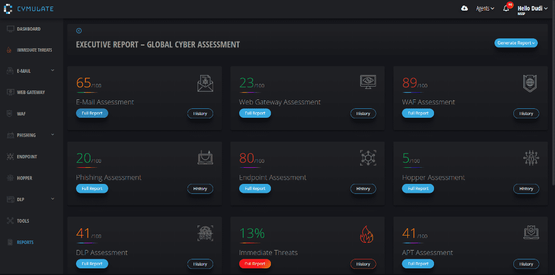The image size is (555, 275).
Task: View Phishing Assessment History
Action: click(200, 188)
